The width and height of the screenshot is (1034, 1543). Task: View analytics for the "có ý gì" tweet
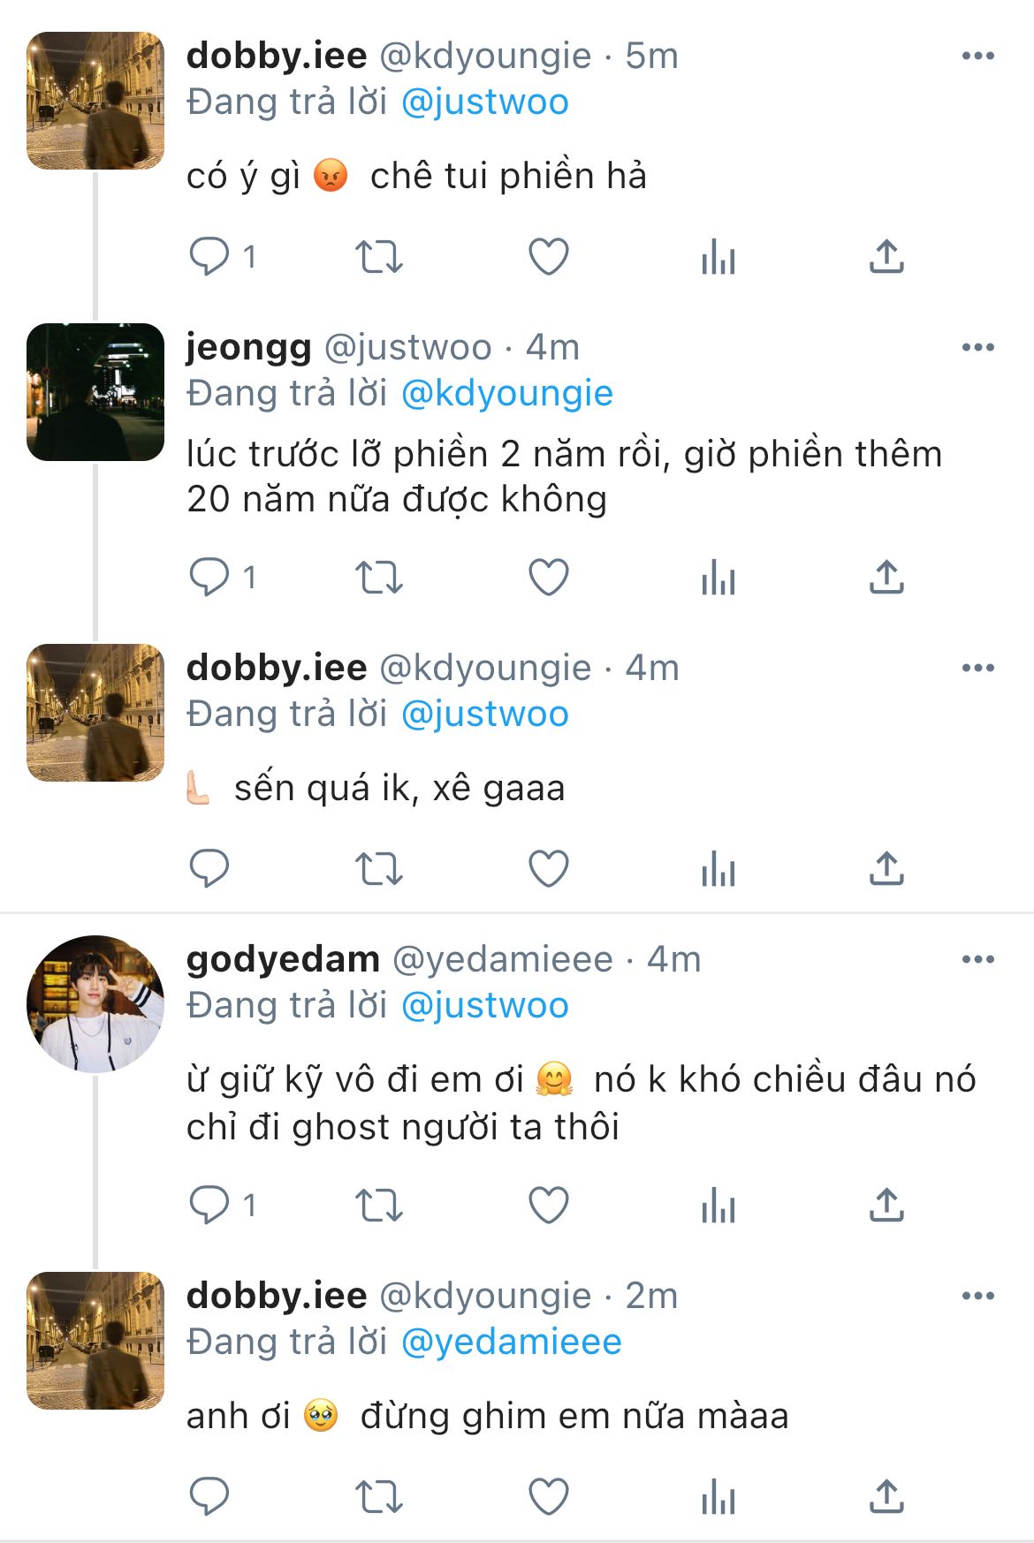(718, 257)
